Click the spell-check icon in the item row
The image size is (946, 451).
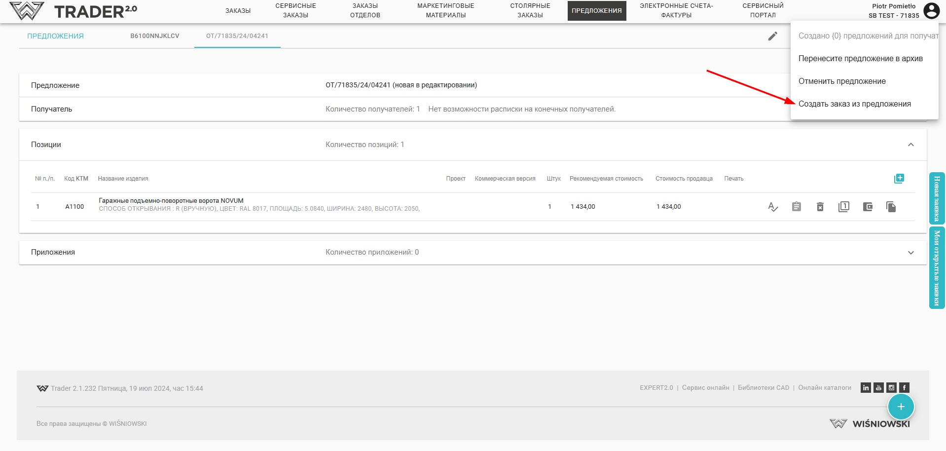773,207
